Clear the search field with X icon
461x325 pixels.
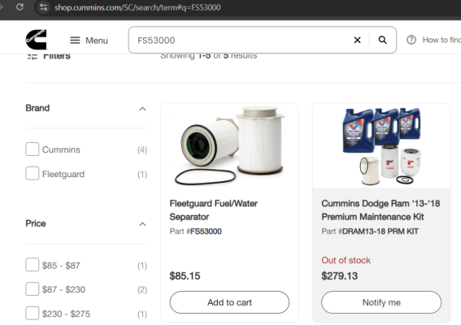[x=357, y=40]
